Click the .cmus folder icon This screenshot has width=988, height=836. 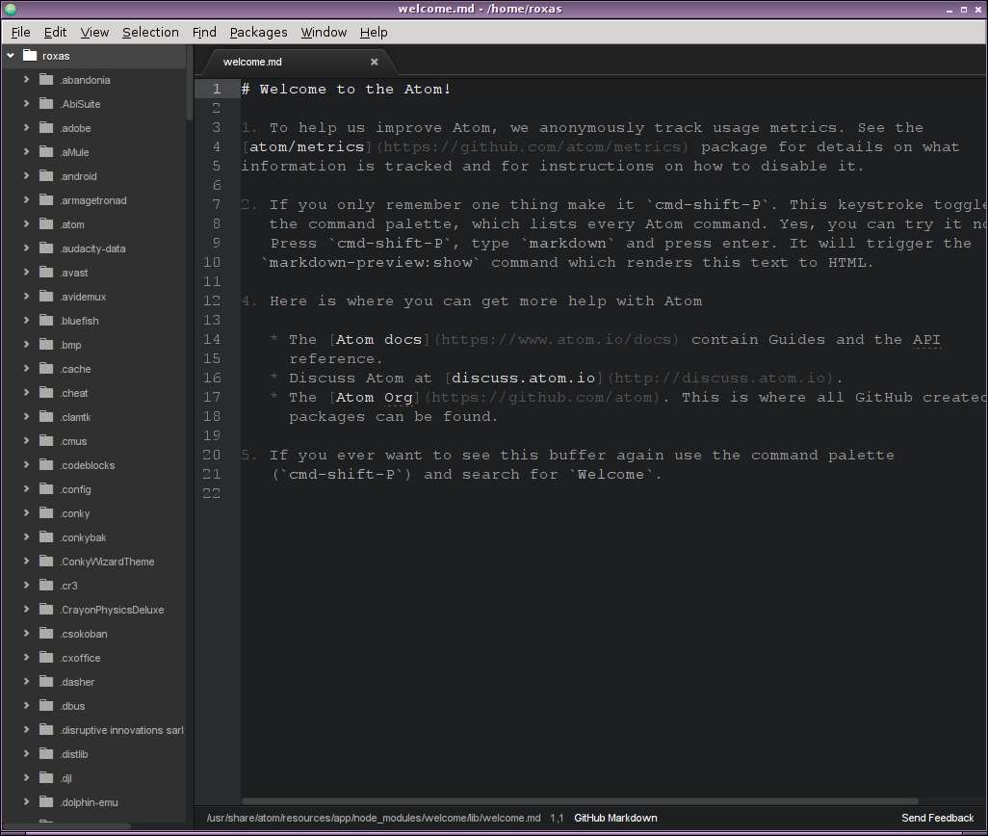coord(46,440)
